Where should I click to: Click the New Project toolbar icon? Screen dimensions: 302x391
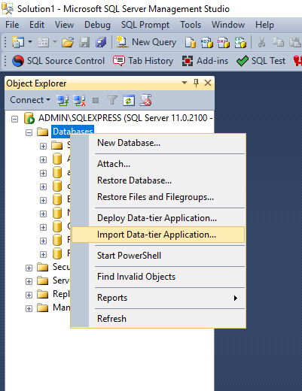click(18, 42)
